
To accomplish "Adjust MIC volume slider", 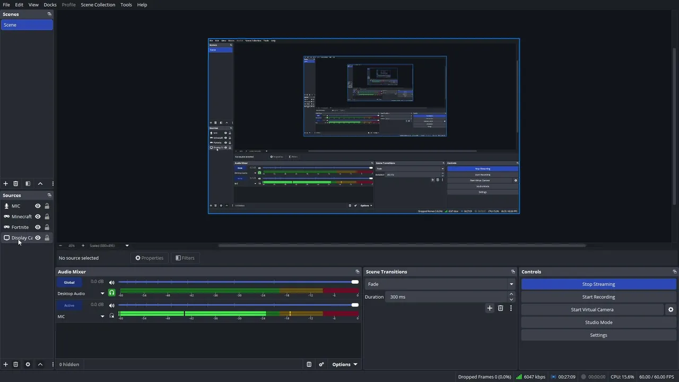I will [x=238, y=305].
